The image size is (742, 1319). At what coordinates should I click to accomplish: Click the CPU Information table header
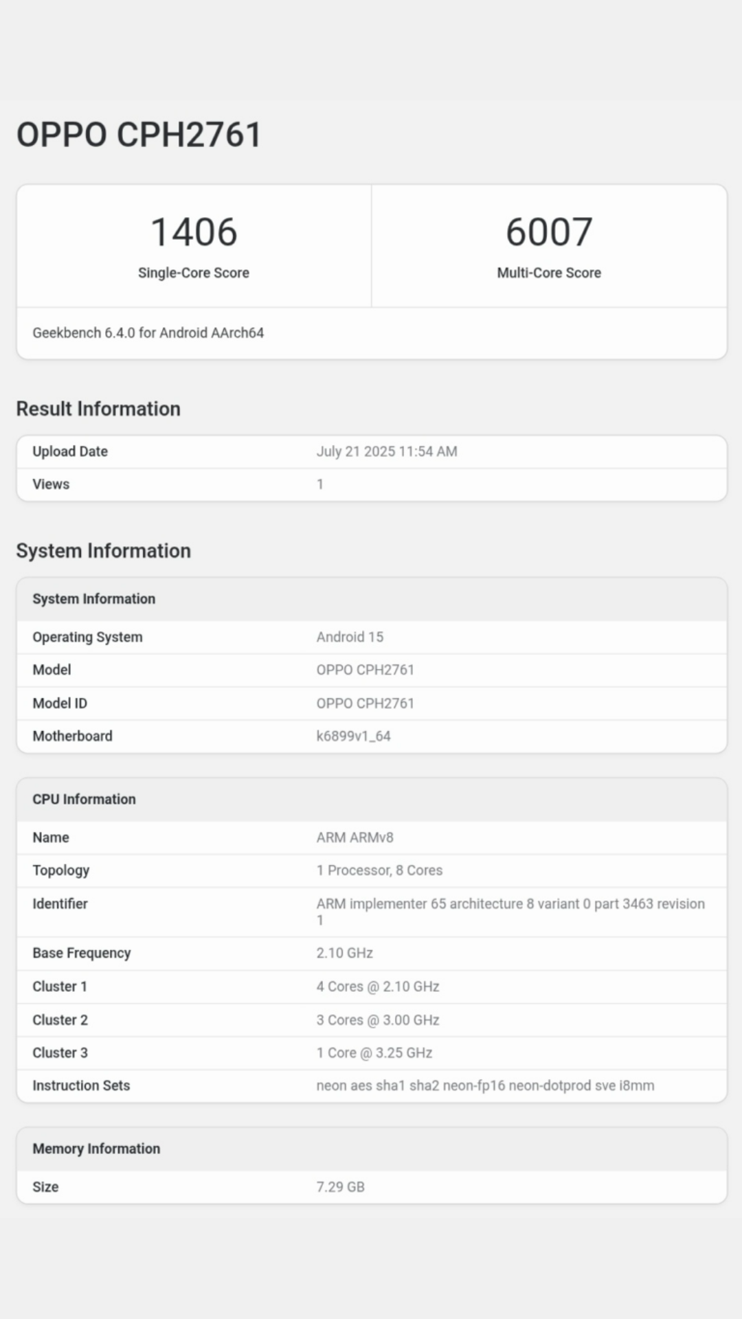pyautogui.click(x=85, y=800)
